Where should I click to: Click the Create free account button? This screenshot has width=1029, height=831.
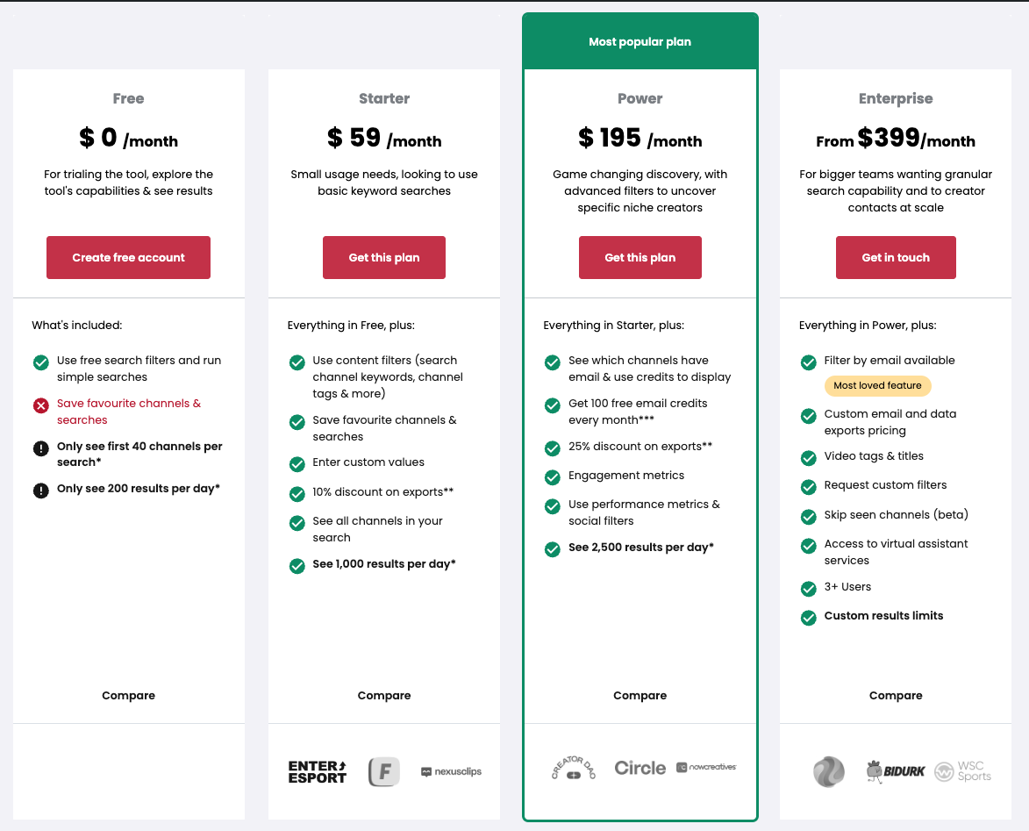(128, 257)
